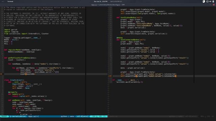Click 'class Graph(object):' line in left pane
This screenshot has width=216, height=121.
pyautogui.click(x=14, y=80)
